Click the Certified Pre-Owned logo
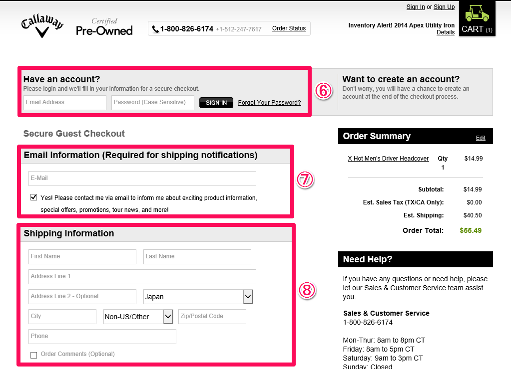The width and height of the screenshot is (511, 369). click(104, 26)
